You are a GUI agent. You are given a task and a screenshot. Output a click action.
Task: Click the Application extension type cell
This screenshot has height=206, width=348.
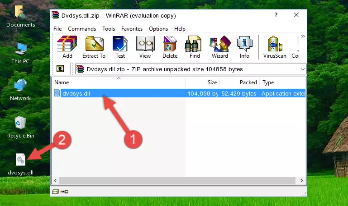tap(283, 93)
